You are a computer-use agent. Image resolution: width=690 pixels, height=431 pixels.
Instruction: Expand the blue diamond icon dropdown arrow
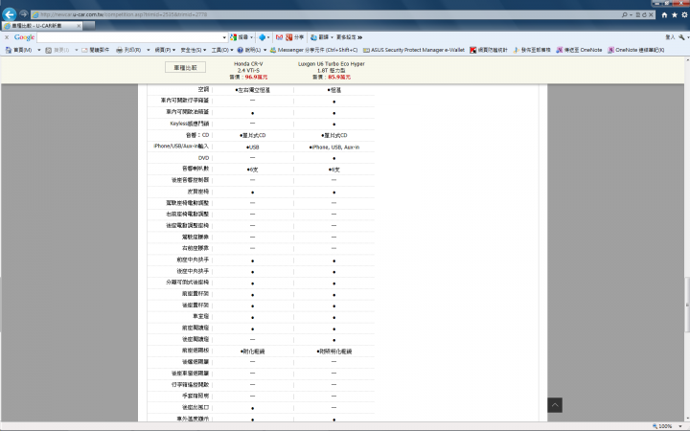click(268, 37)
